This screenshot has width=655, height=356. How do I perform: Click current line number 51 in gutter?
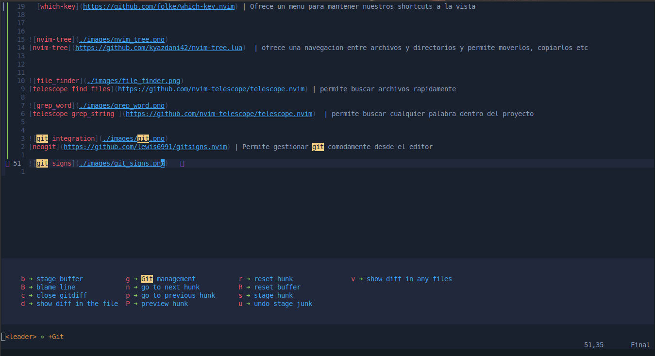point(17,164)
